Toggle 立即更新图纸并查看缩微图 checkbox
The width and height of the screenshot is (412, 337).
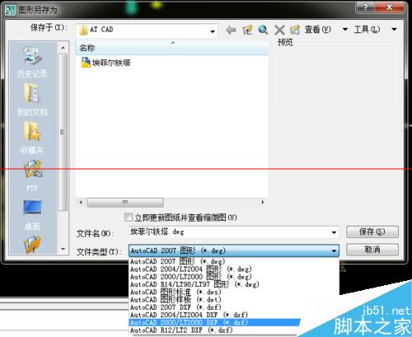129,218
